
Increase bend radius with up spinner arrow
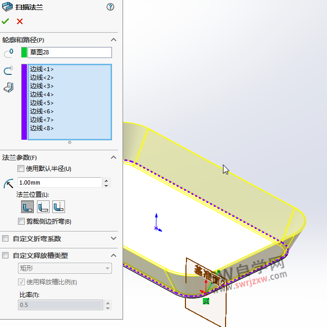coord(107,180)
